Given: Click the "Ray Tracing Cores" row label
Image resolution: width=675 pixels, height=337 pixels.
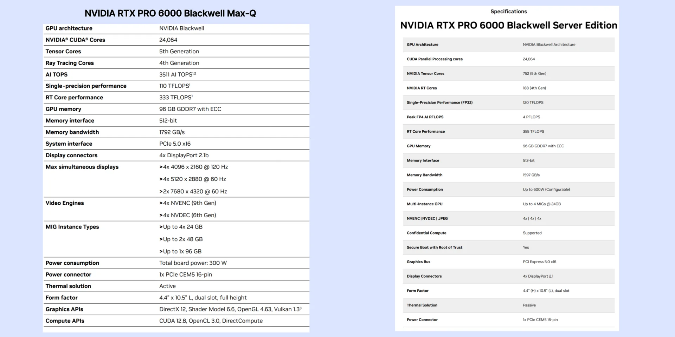Looking at the screenshot, I should point(70,63).
